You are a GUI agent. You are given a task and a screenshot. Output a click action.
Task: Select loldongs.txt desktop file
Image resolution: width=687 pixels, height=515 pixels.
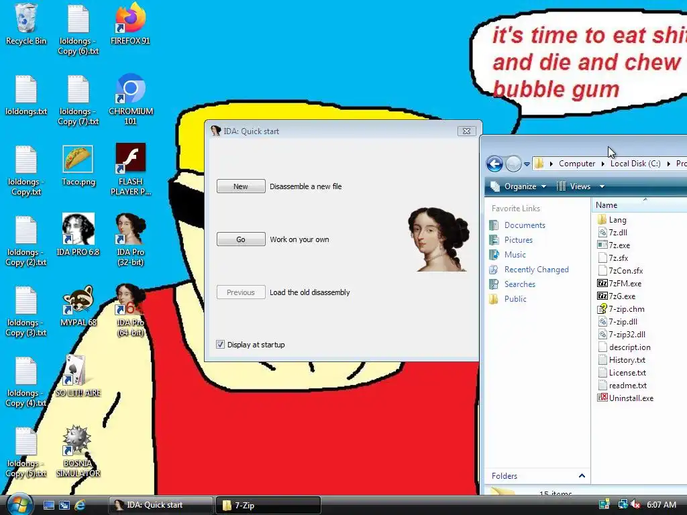click(x=26, y=95)
